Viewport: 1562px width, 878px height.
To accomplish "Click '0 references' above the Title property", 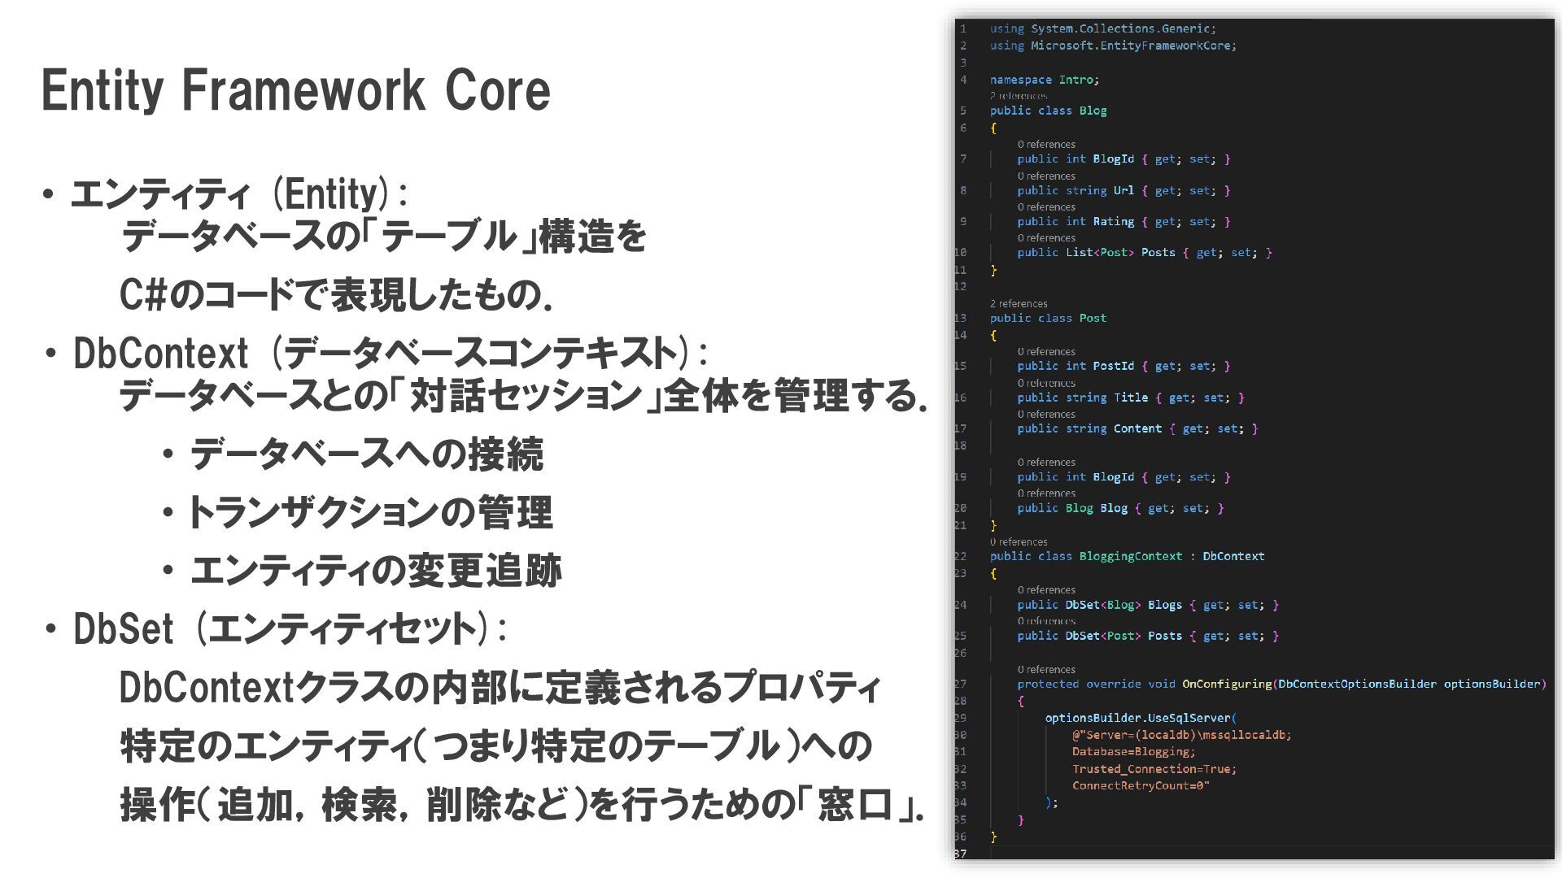I will pos(1045,383).
